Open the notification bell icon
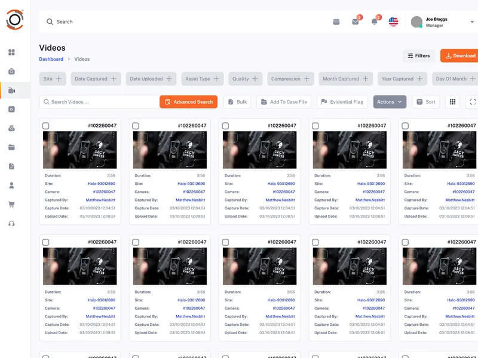This screenshot has width=478, height=358. (x=375, y=21)
